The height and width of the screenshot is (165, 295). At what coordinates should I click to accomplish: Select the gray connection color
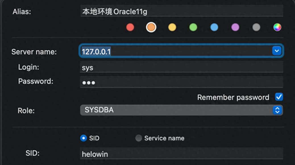point(256,27)
